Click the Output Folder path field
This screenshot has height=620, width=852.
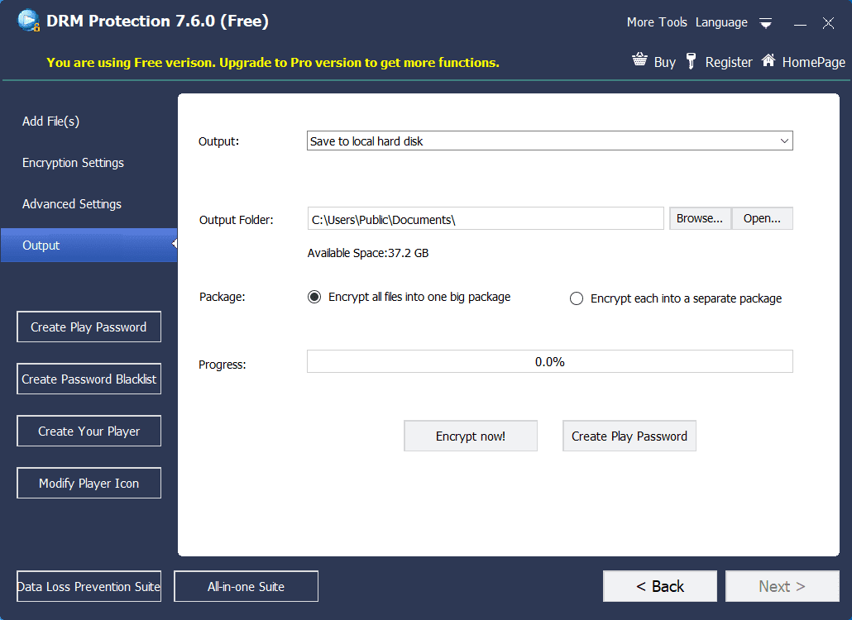coord(486,219)
